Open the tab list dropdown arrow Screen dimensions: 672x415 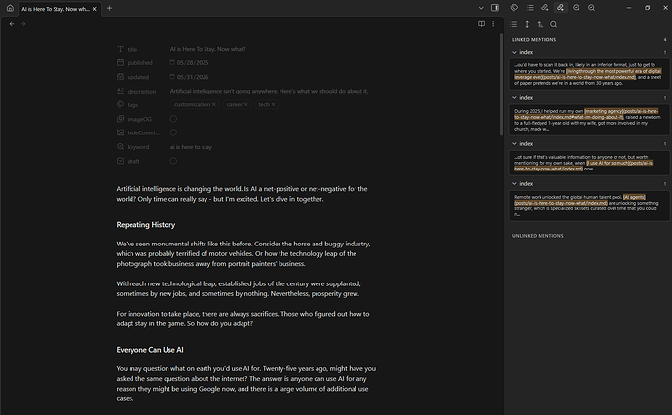(481, 8)
